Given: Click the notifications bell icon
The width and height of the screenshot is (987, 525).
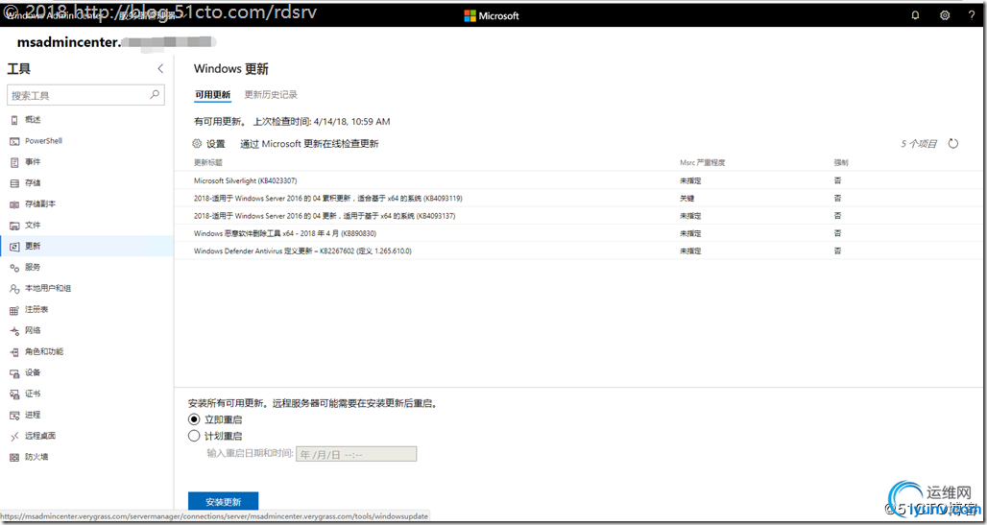Looking at the screenshot, I should (x=915, y=15).
